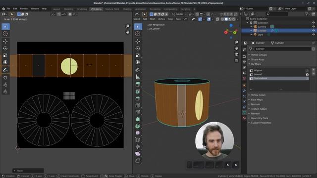
Task: Open the Mesh menu in 3D viewport
Action: pos(153,19)
